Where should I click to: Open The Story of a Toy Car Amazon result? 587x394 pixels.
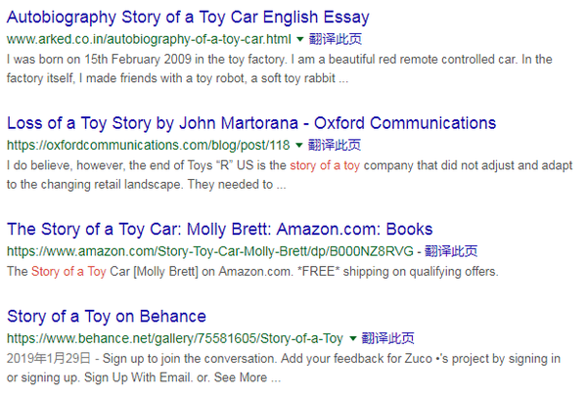(220, 230)
